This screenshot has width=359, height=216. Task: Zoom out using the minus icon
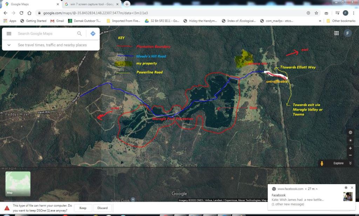click(x=350, y=155)
